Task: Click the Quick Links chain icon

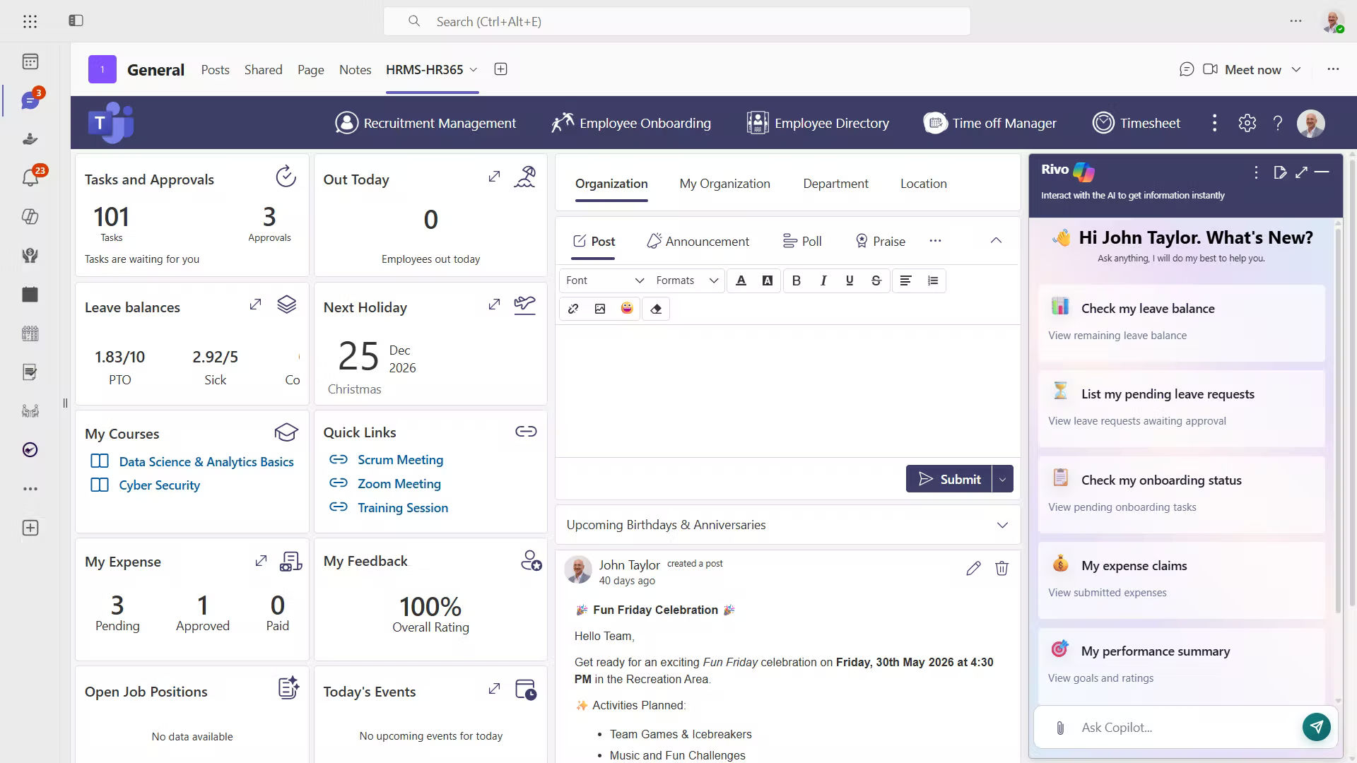Action: coord(526,432)
